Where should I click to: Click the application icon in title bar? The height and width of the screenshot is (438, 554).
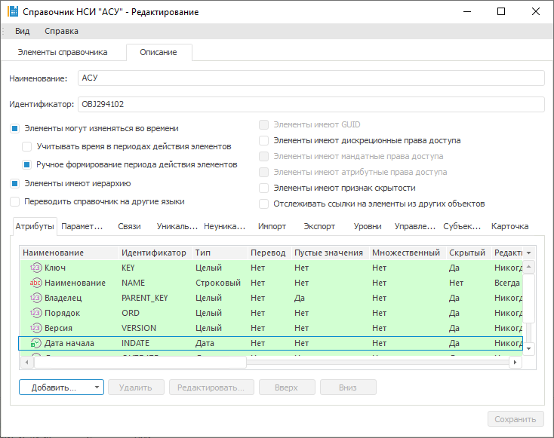pyautogui.click(x=11, y=12)
